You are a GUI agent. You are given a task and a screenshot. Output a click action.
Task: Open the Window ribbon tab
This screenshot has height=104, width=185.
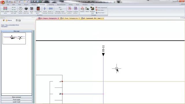tap(85, 5)
